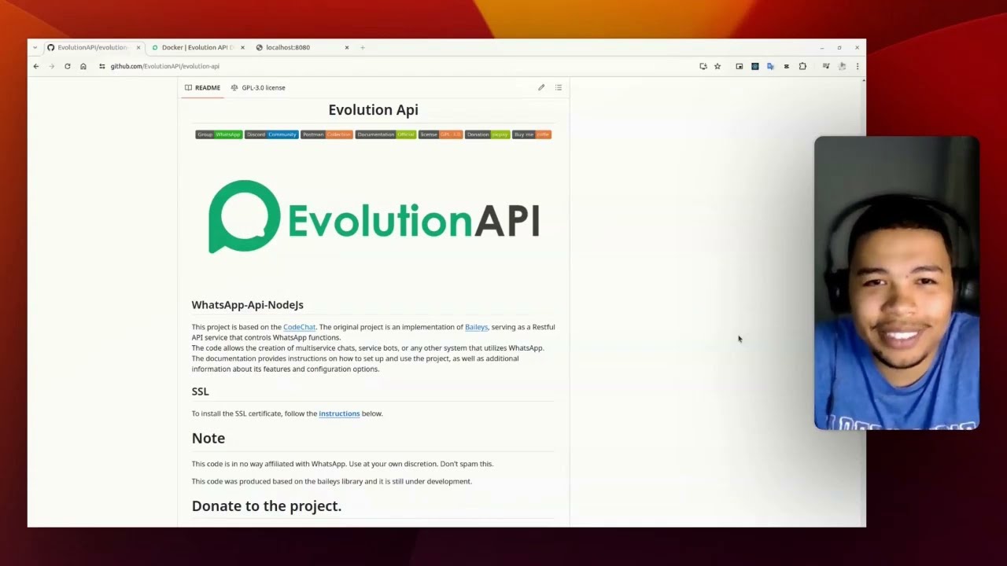Image resolution: width=1007 pixels, height=566 pixels.
Task: Open the Documentation Official badge
Action: click(x=385, y=134)
